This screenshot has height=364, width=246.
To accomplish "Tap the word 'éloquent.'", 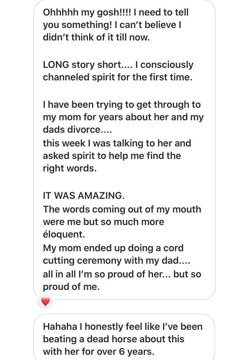I will click(64, 234).
